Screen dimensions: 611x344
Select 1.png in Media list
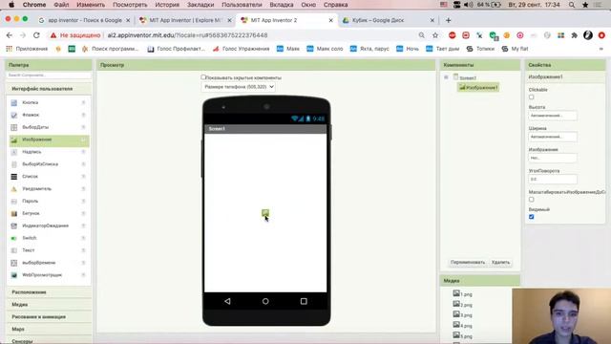click(x=462, y=294)
